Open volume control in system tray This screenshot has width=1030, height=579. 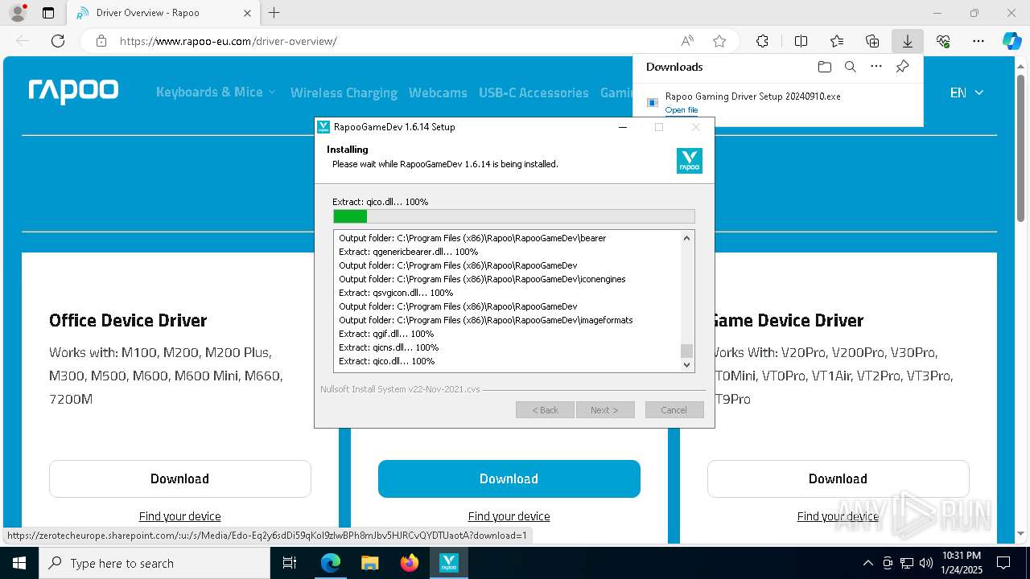(x=926, y=563)
